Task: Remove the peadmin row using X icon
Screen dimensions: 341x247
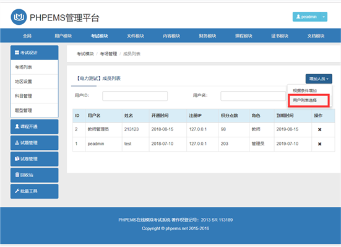Action: (320, 144)
